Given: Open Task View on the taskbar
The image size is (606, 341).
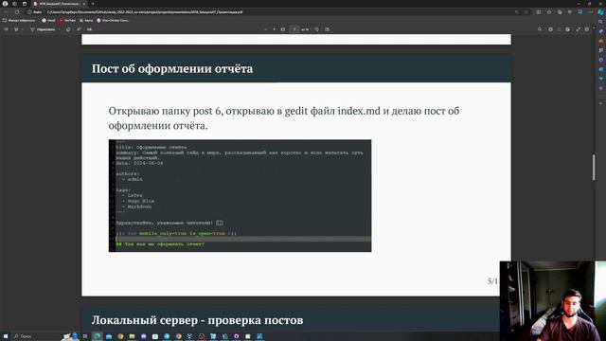Looking at the screenshot, I should (x=85, y=336).
